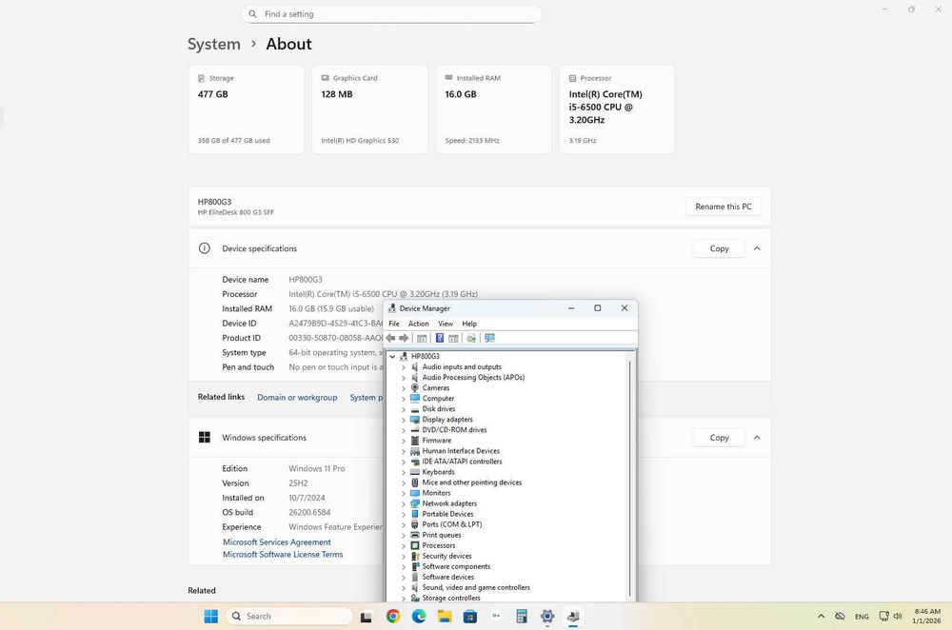Viewport: 952px width, 630px height.
Task: Click Settings gear icon in taskbar
Action: (547, 616)
